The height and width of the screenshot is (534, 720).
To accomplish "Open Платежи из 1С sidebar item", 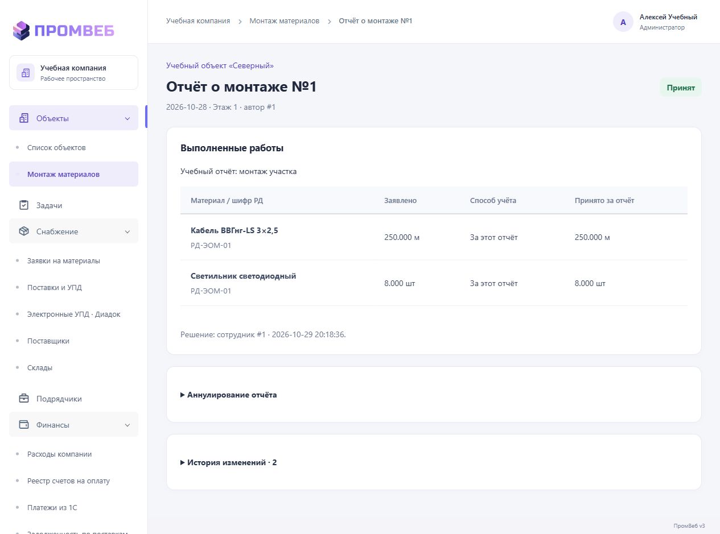I will click(x=52, y=507).
